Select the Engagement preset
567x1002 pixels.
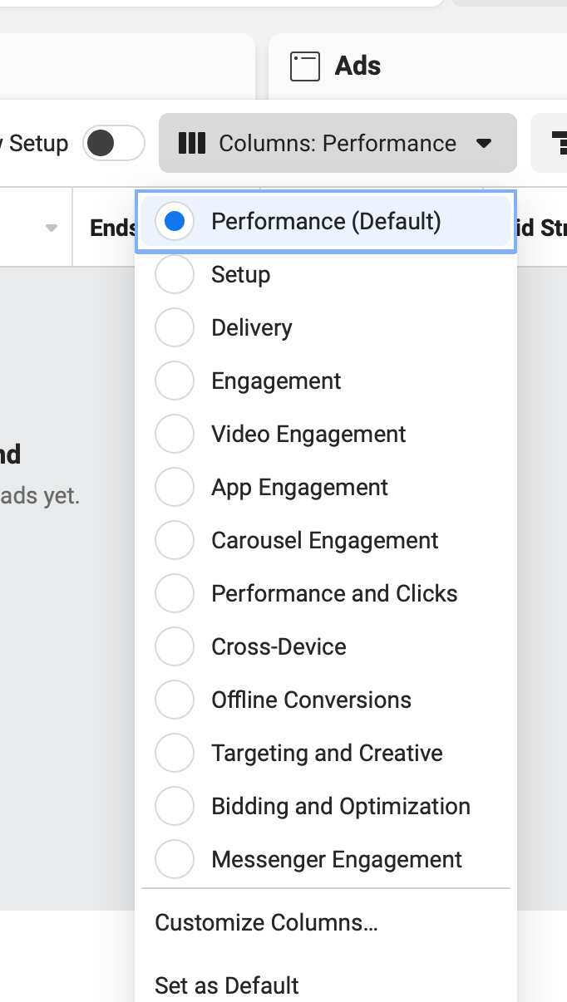point(326,381)
